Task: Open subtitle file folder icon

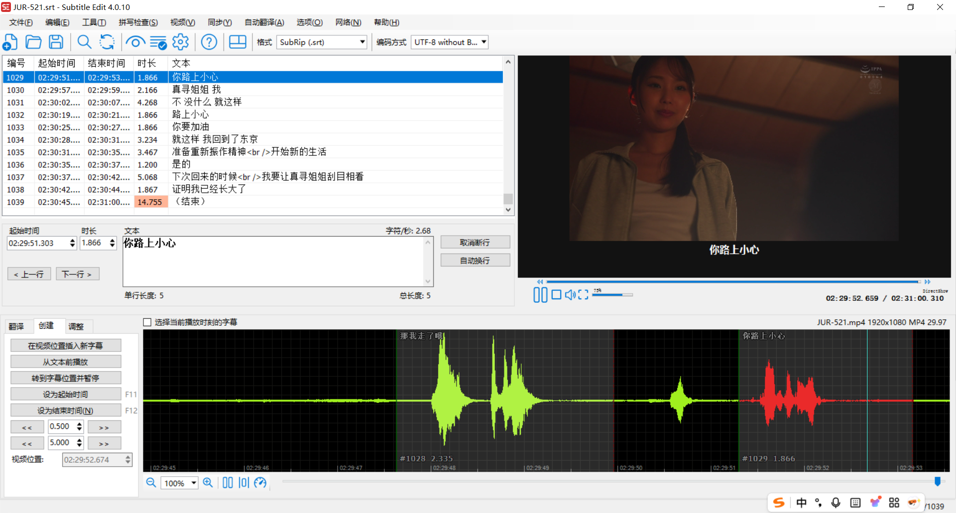Action: point(33,42)
